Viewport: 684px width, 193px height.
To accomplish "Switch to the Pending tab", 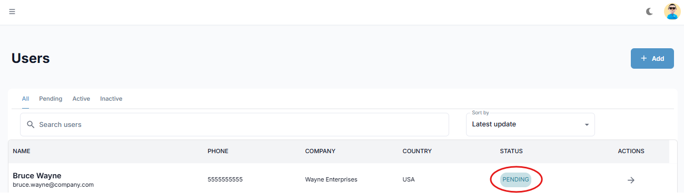I will [51, 99].
